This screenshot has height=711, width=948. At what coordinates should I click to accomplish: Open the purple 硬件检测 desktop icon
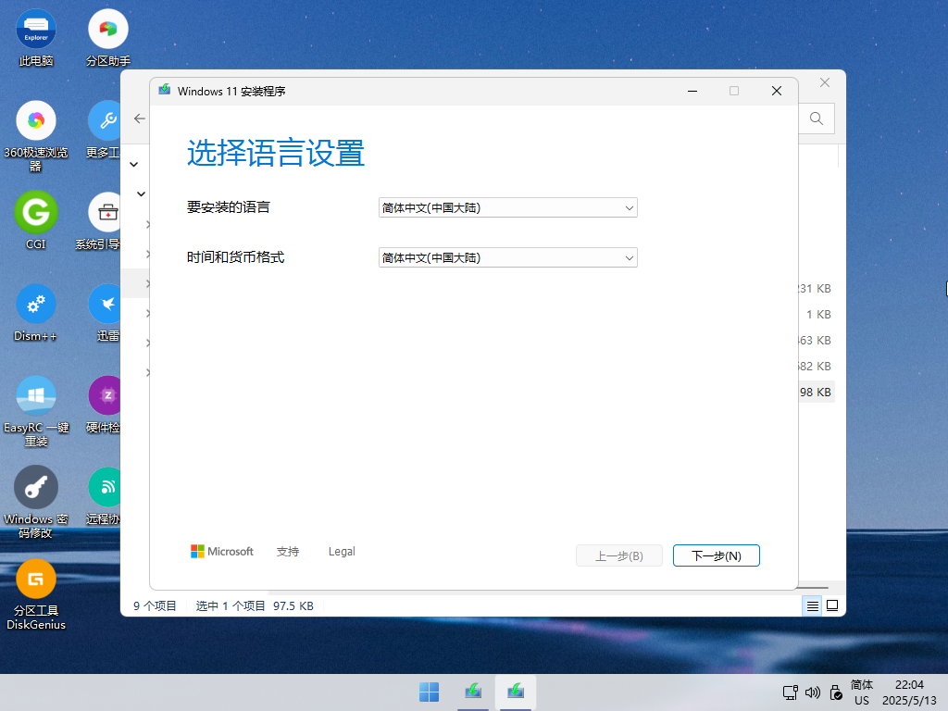(104, 405)
